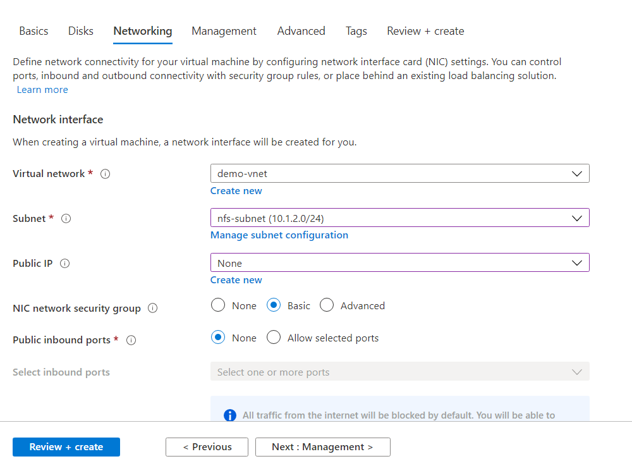632x466 pixels.
Task: Select None for NIC network security group
Action: tap(218, 305)
